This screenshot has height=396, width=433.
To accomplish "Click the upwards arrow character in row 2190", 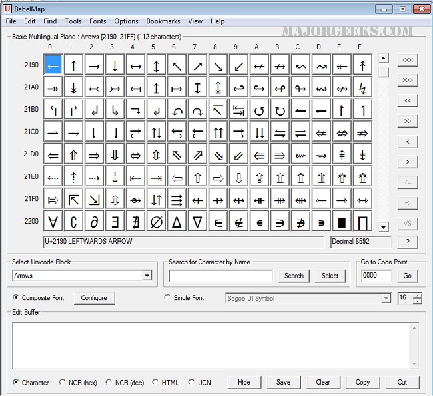I will [x=73, y=65].
